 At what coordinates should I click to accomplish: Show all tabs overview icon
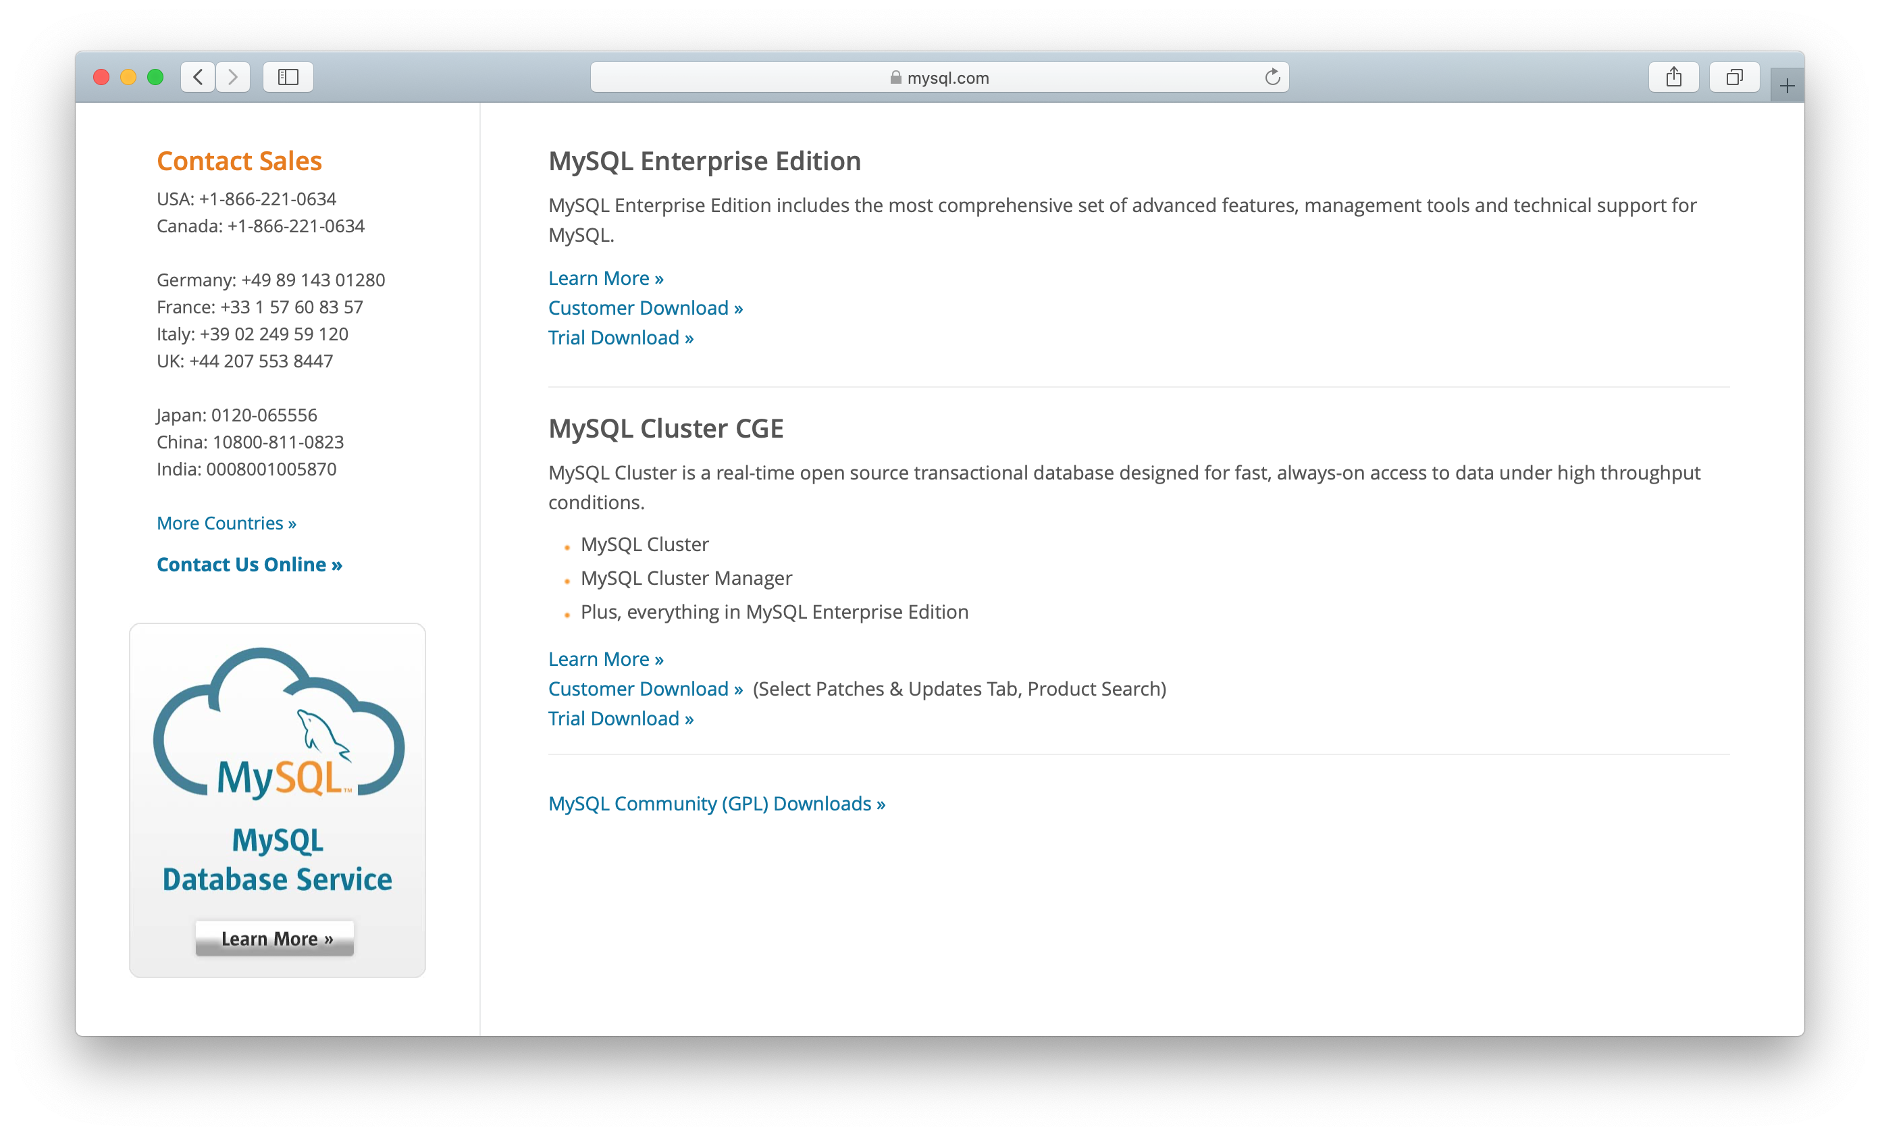[x=1734, y=77]
